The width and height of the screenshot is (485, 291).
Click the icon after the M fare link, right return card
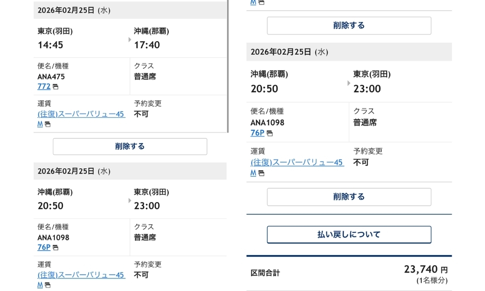(261, 173)
